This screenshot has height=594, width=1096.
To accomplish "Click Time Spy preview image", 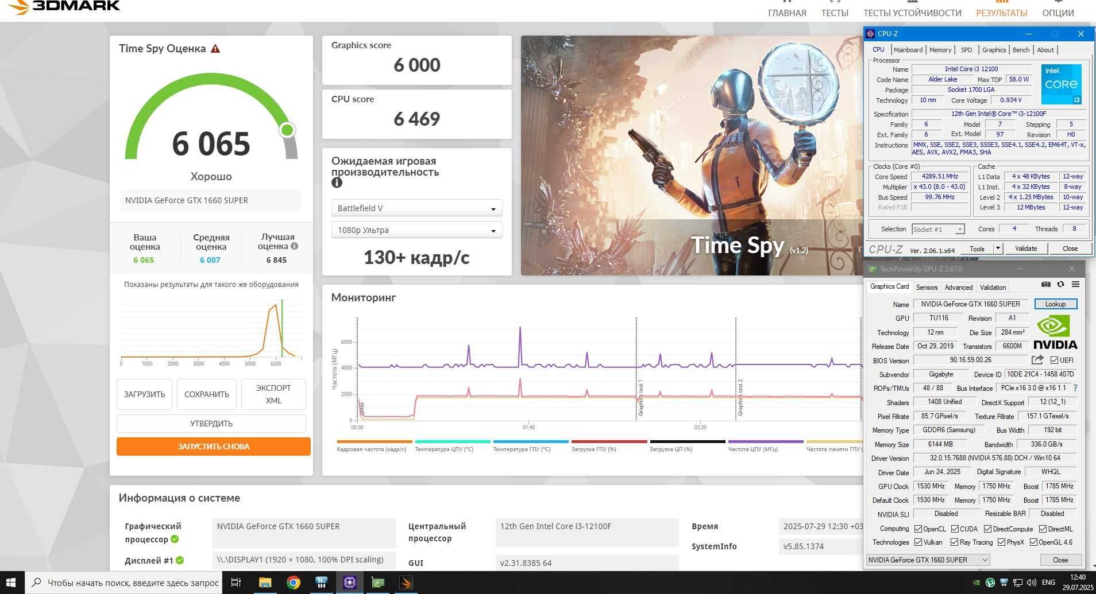I will 692,156.
